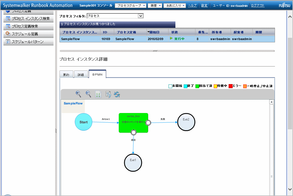
Task: Click the red エラー legend swatch
Action: [x=231, y=86]
